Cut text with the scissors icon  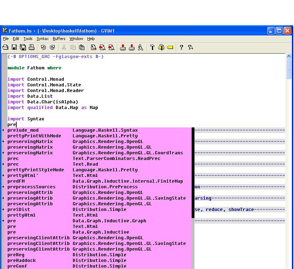point(64,47)
